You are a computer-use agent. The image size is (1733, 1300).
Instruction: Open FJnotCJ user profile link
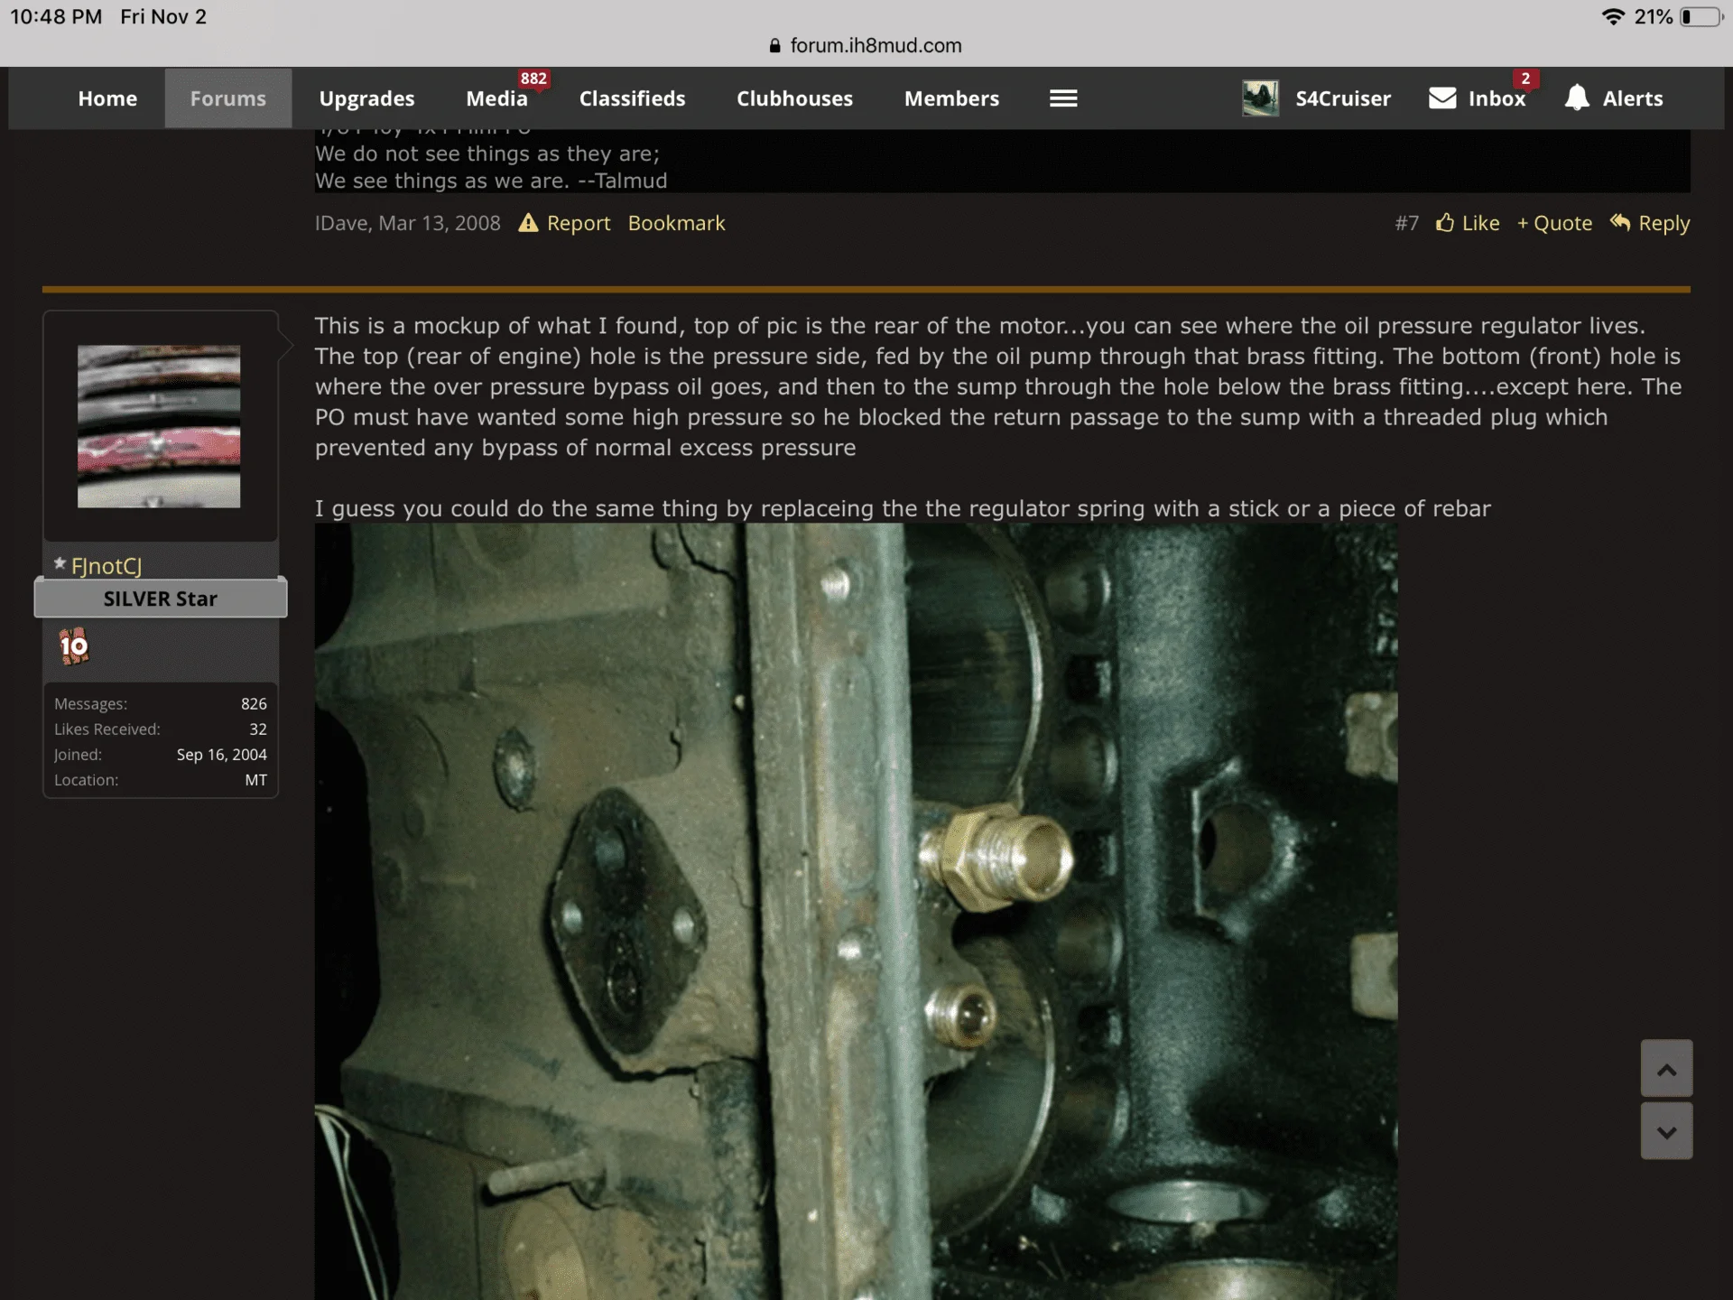107,566
